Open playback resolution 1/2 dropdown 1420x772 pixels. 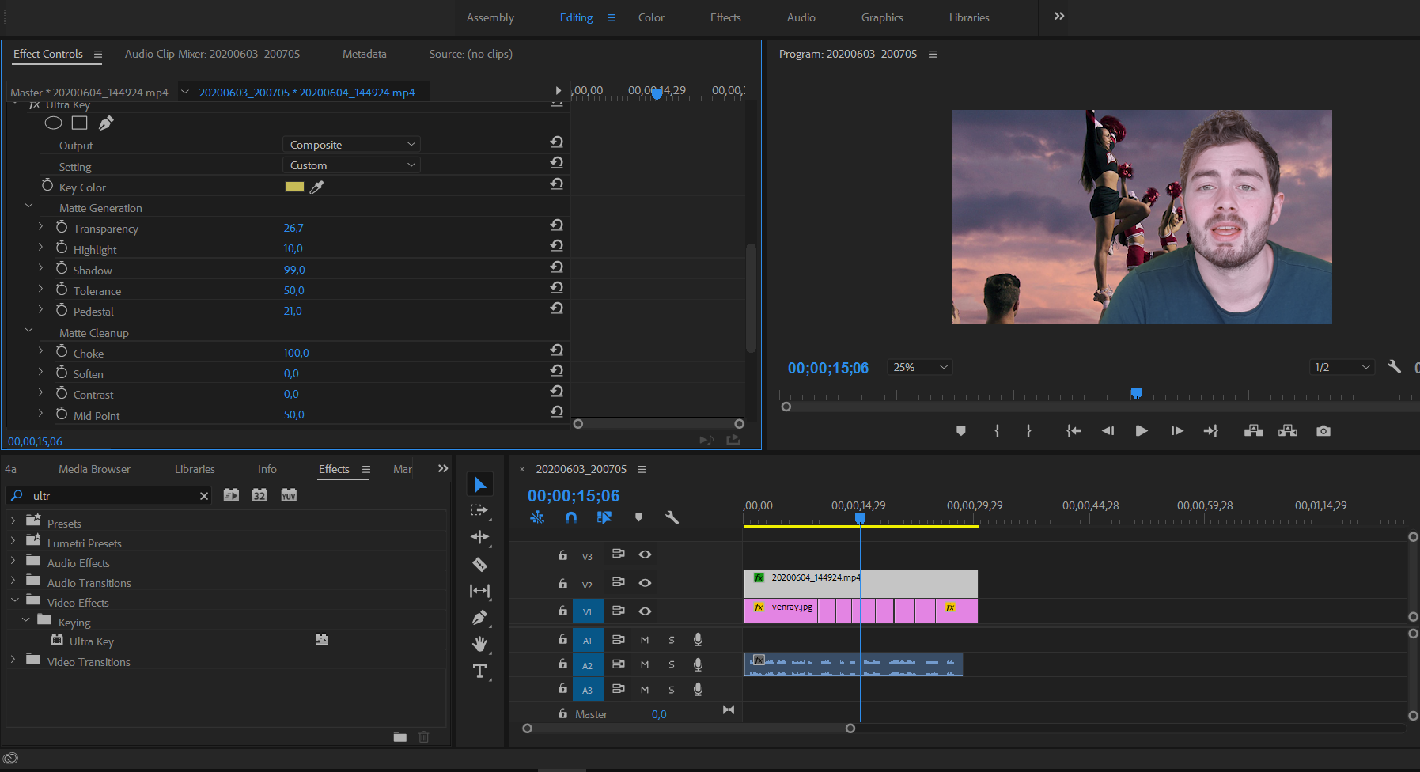pos(1342,367)
